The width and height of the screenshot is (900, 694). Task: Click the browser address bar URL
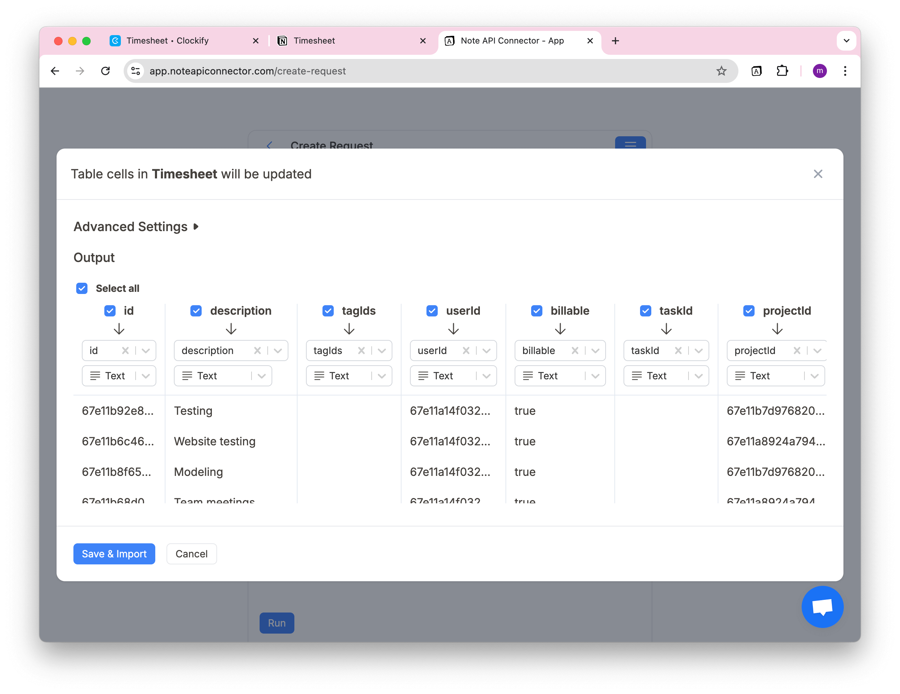(x=247, y=71)
